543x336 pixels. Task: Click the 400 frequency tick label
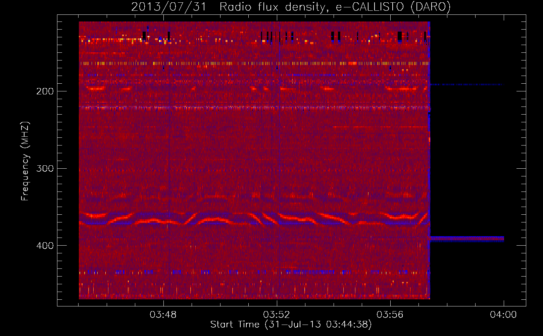(x=45, y=246)
